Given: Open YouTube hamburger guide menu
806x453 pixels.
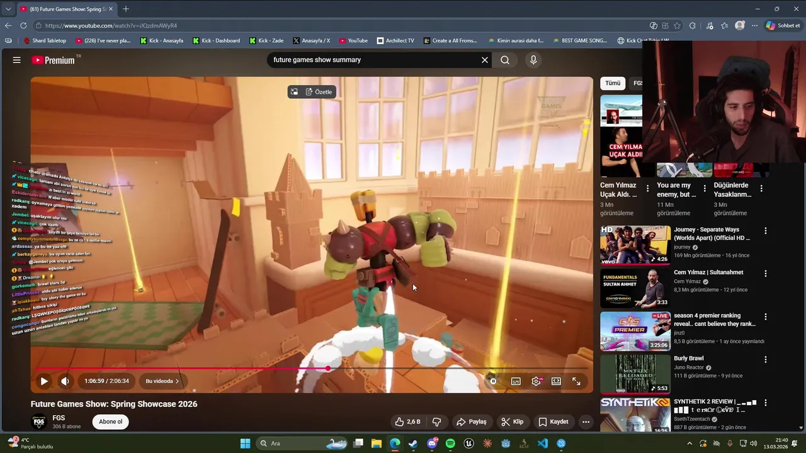Looking at the screenshot, I should (17, 60).
